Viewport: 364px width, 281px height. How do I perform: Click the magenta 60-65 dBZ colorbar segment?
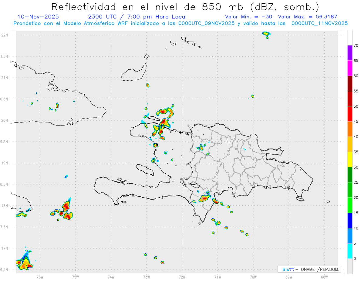(350, 68)
